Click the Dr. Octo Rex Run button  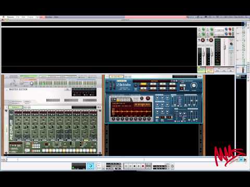click(182, 85)
